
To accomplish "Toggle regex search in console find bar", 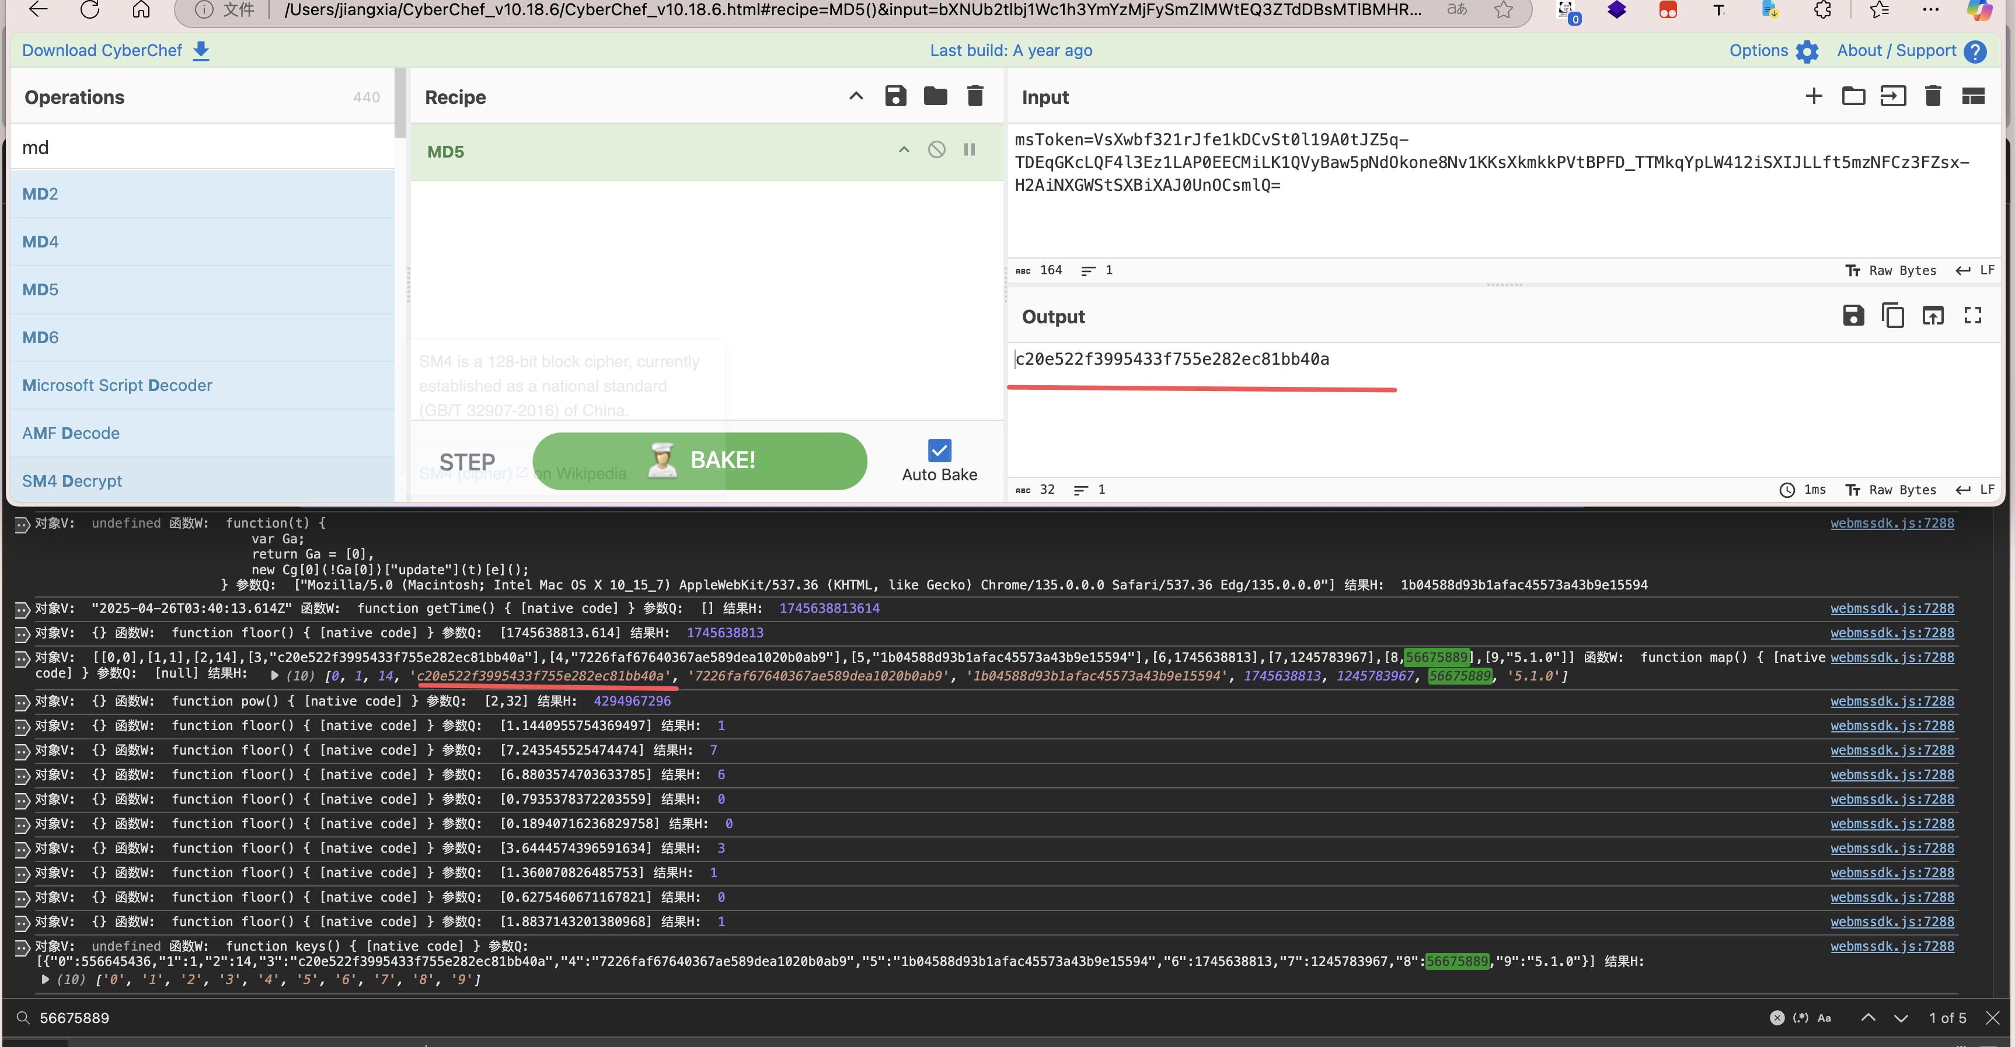I will click(1800, 1017).
